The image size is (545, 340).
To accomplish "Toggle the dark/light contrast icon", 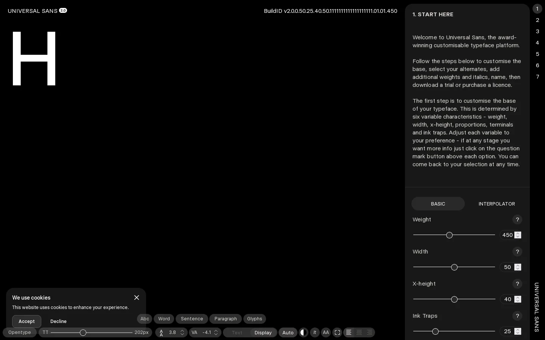I will (304, 332).
